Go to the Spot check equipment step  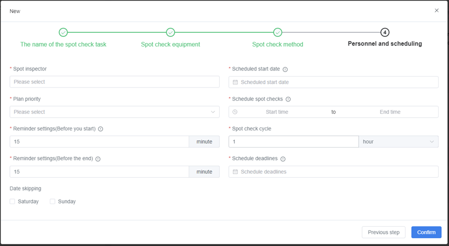[170, 33]
